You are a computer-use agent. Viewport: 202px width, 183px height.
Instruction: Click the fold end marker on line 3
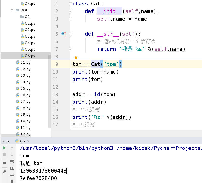(70, 19)
